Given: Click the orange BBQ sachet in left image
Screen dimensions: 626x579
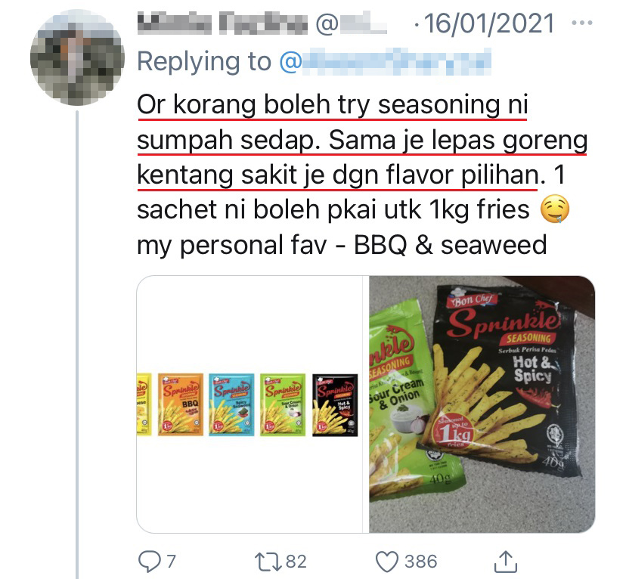Looking at the screenshot, I should (x=181, y=404).
